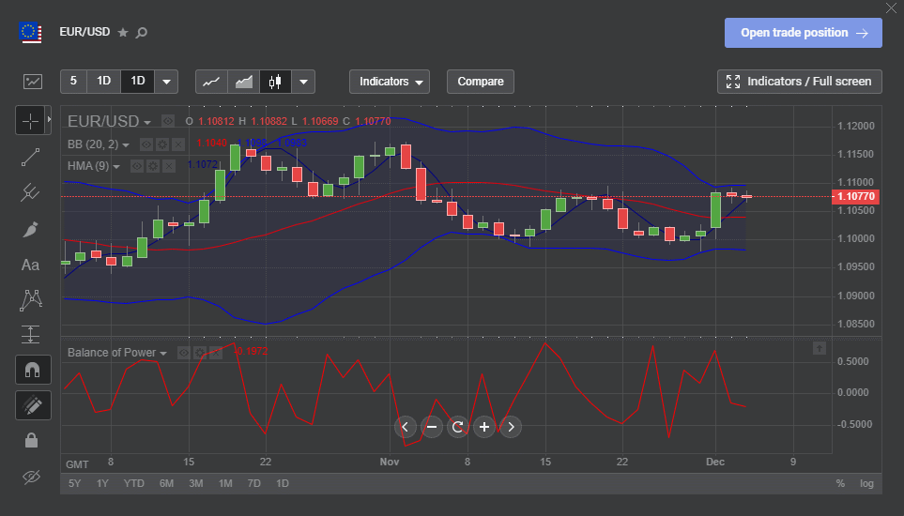The width and height of the screenshot is (904, 516).
Task: Toggle log scale on price axis
Action: [866, 483]
